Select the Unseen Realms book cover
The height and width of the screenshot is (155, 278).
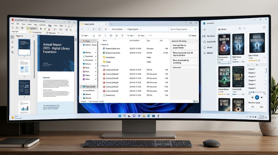point(224,77)
